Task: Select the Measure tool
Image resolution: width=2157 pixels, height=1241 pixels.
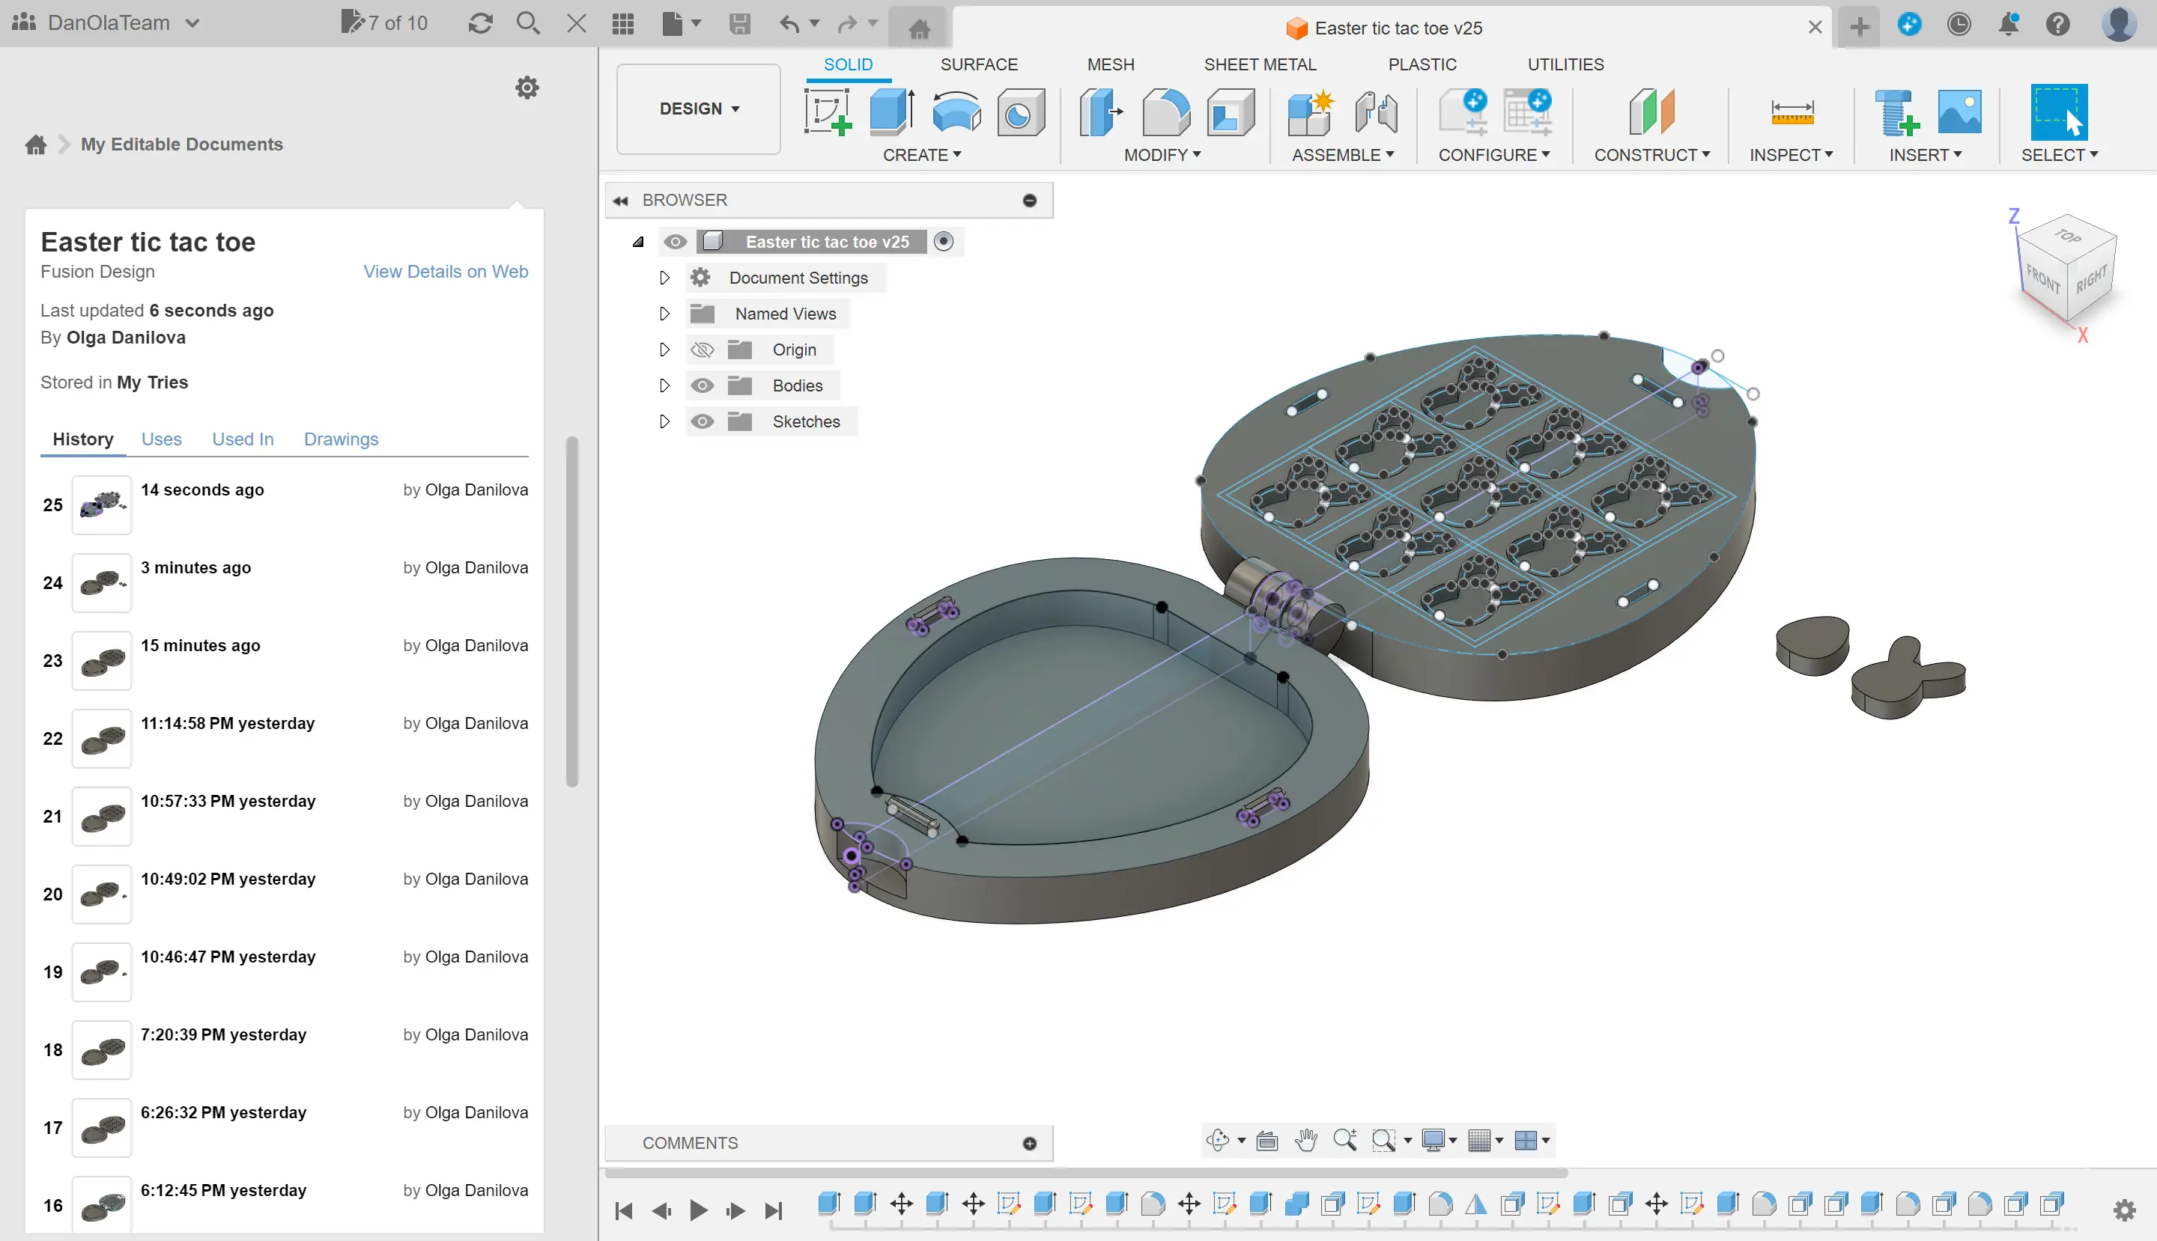Action: tap(1792, 112)
